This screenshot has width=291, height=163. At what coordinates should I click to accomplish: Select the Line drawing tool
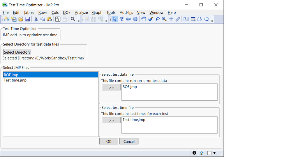[x=178, y=19]
